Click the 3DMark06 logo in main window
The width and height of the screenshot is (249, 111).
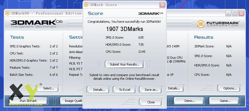click(x=36, y=24)
